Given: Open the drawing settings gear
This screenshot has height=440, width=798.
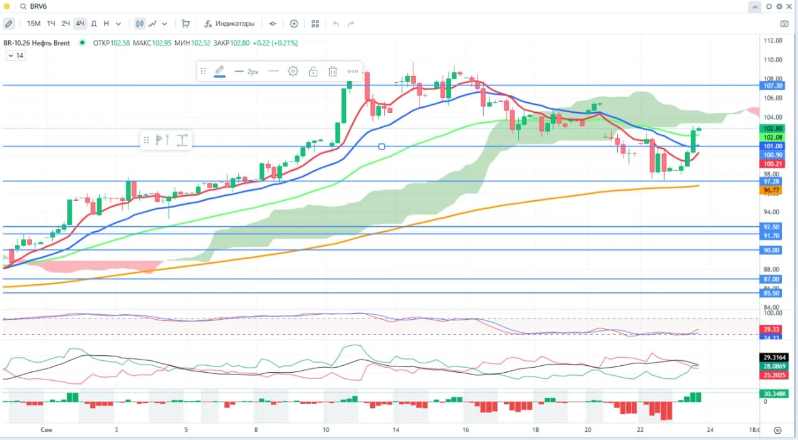Looking at the screenshot, I should (293, 71).
